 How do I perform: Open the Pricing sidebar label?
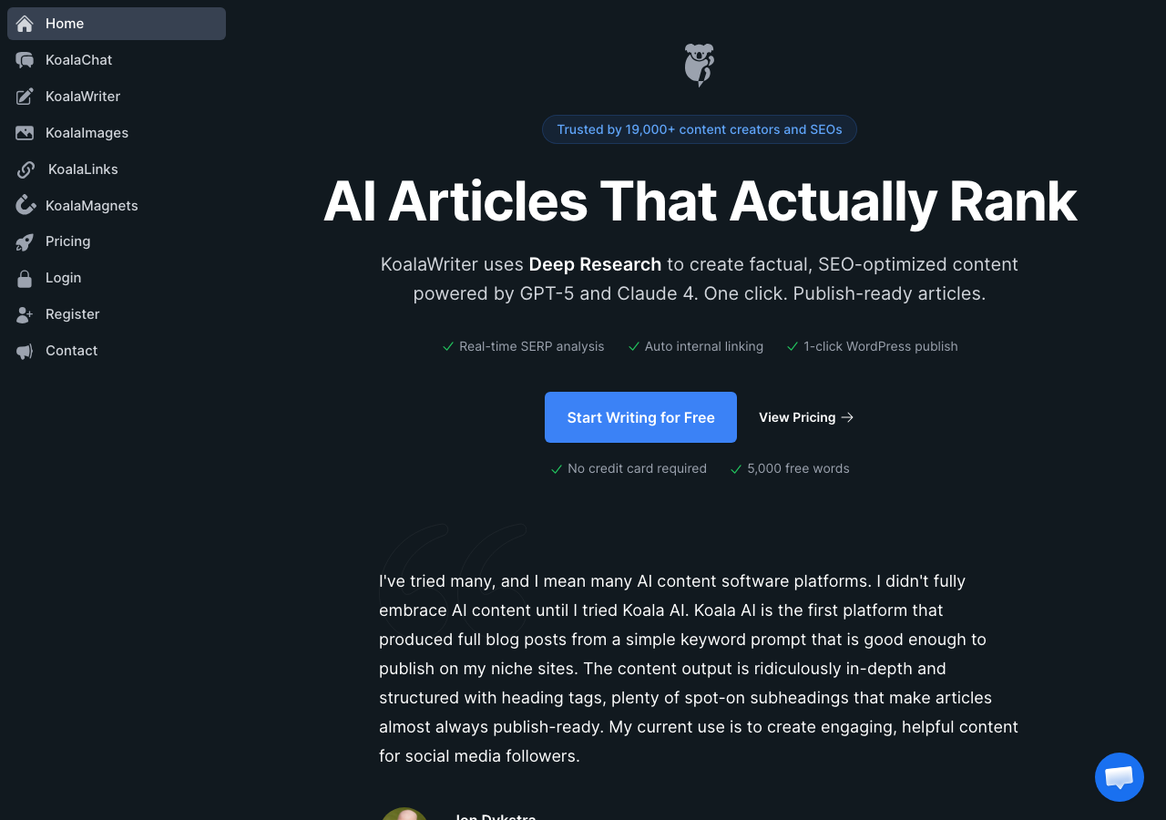pyautogui.click(x=68, y=241)
